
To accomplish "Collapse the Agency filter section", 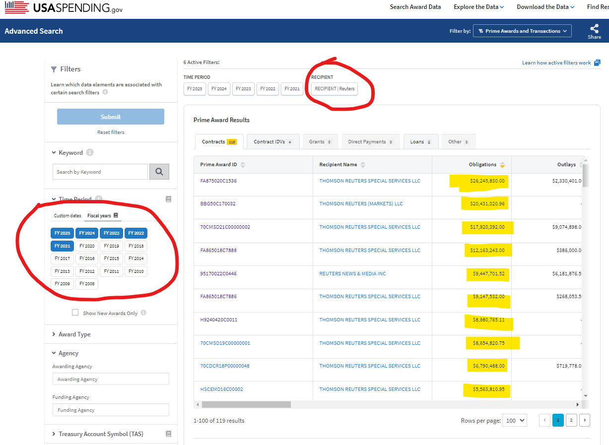I will 54,353.
